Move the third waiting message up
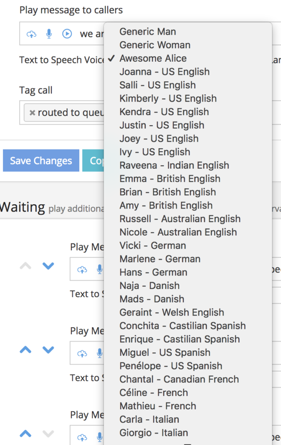The image size is (281, 445). (x=26, y=433)
